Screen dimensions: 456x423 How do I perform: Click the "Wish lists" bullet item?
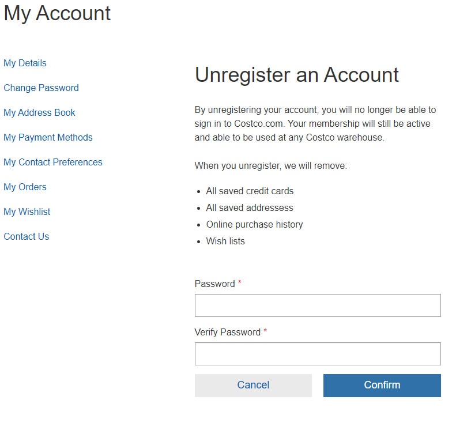225,241
